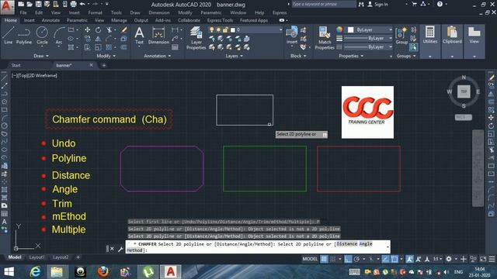Open Layer Properties manager

click(196, 38)
